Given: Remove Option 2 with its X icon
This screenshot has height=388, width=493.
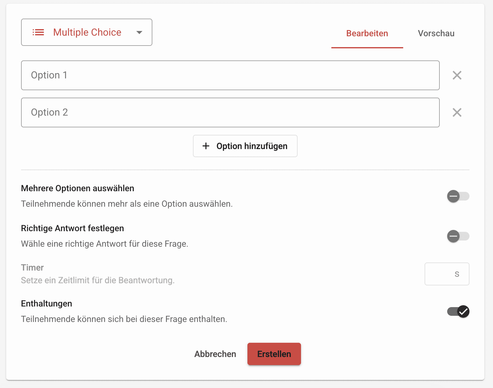Looking at the screenshot, I should [x=457, y=112].
